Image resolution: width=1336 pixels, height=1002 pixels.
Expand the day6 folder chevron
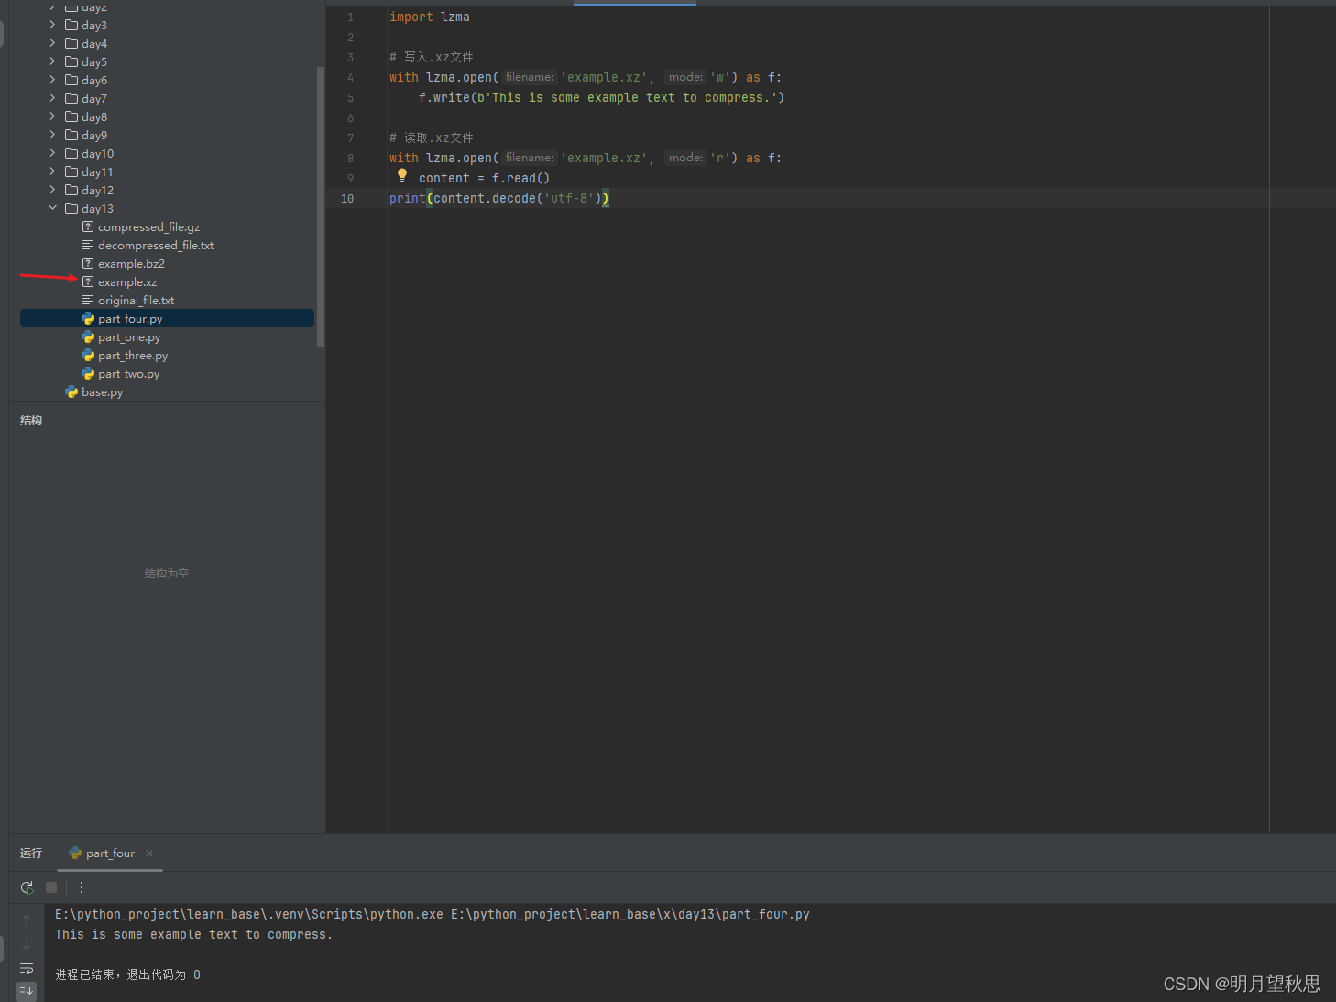[x=52, y=80]
